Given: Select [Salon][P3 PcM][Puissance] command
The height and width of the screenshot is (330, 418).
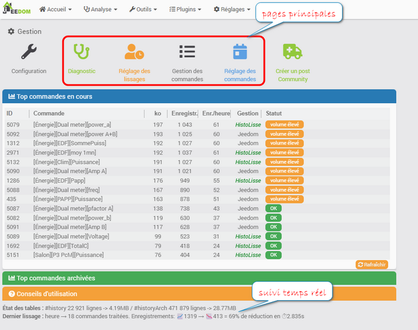Looking at the screenshot, I should click(x=69, y=255).
